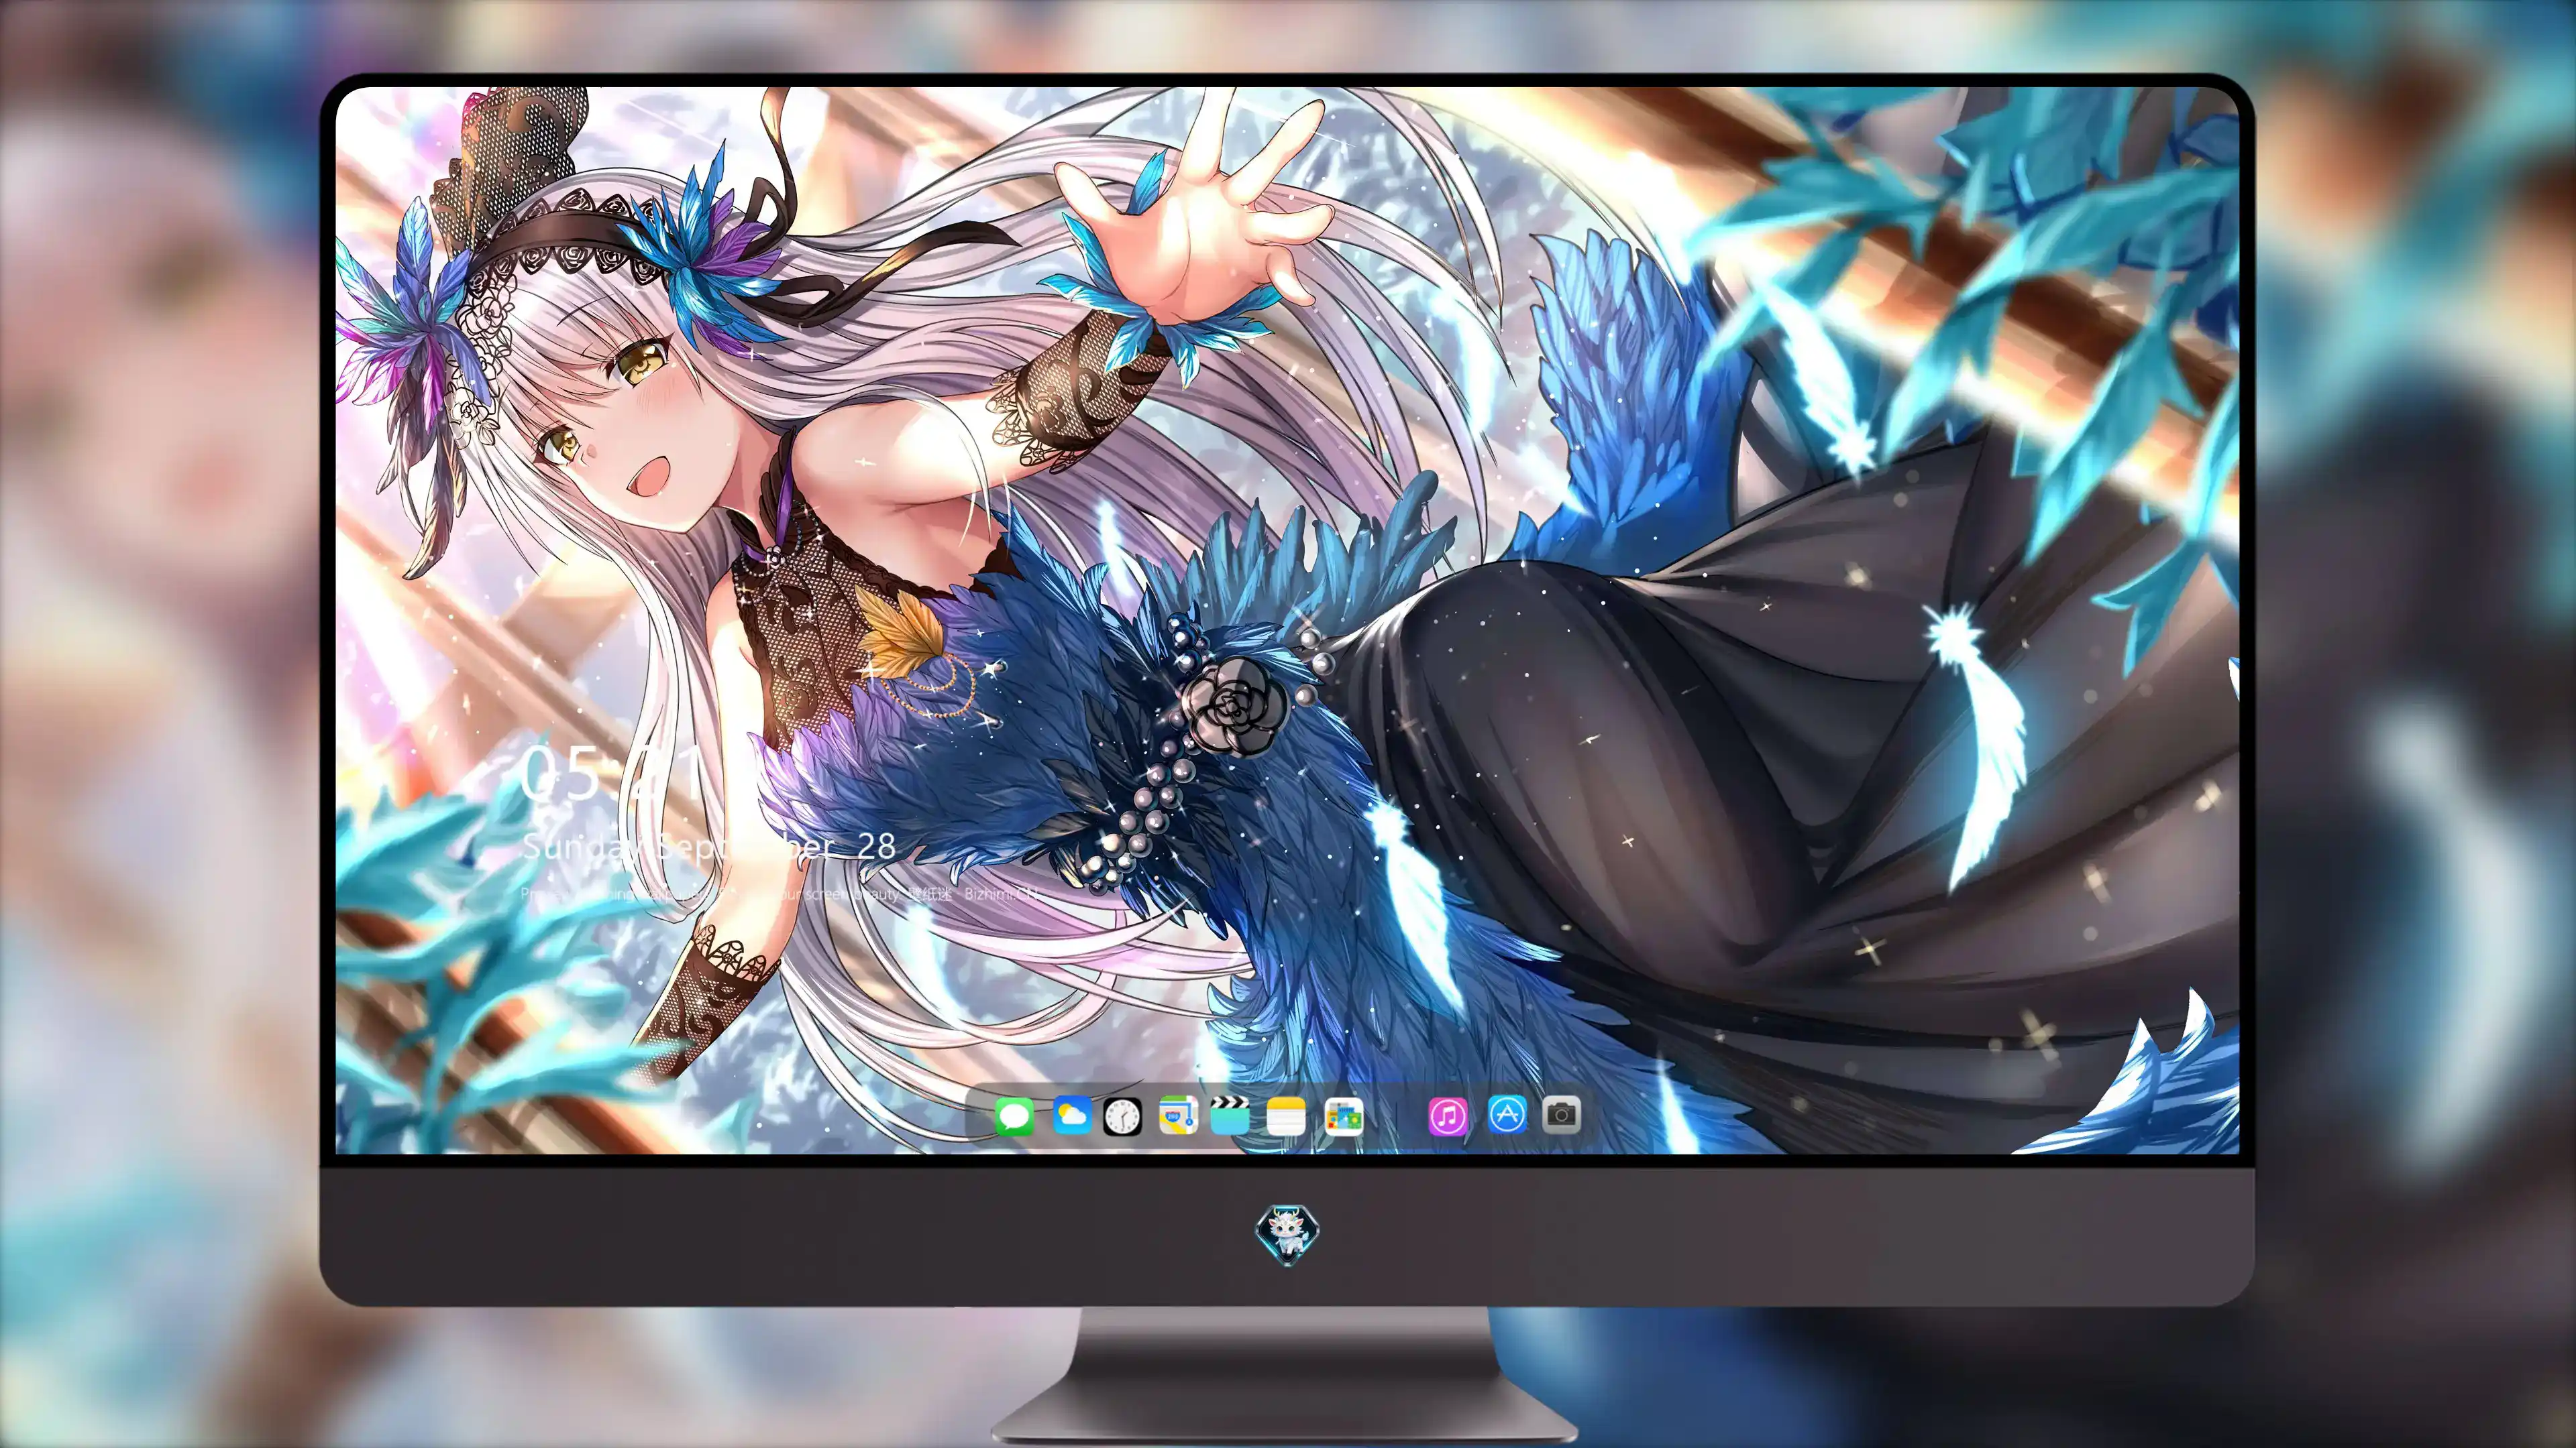The height and width of the screenshot is (1448, 2576).
Task: Open the App Store from the dock
Action: (x=1507, y=1114)
